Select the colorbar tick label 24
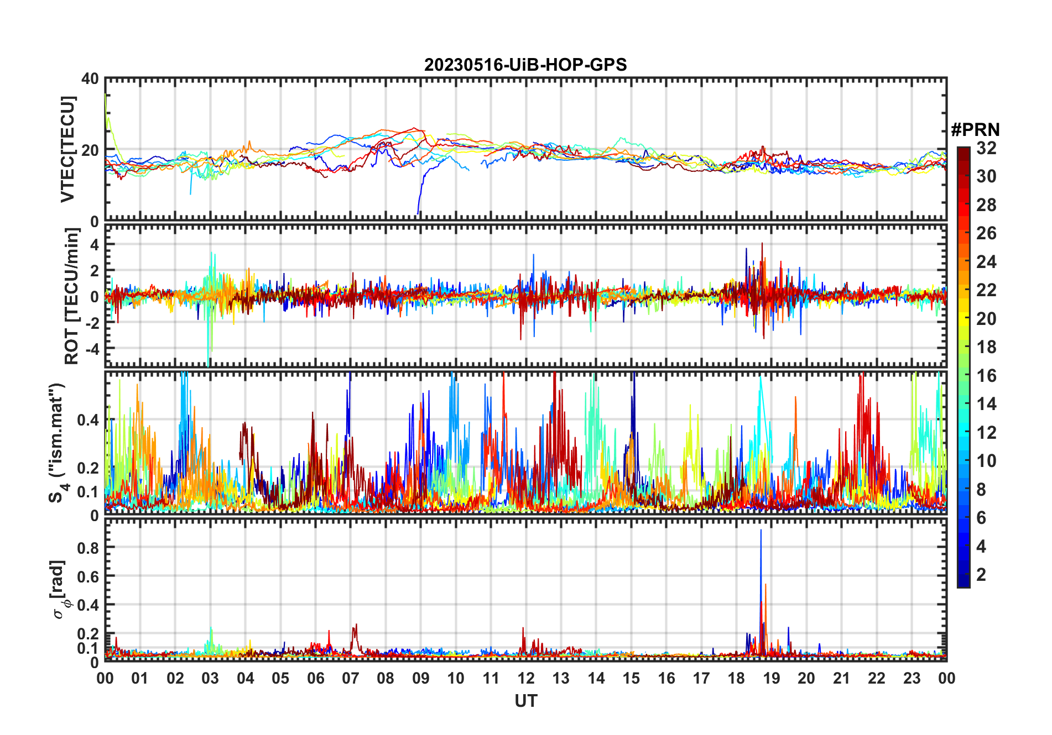 tap(986, 262)
